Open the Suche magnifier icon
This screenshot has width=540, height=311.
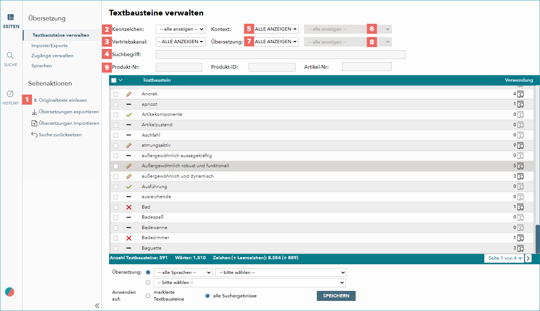point(10,55)
